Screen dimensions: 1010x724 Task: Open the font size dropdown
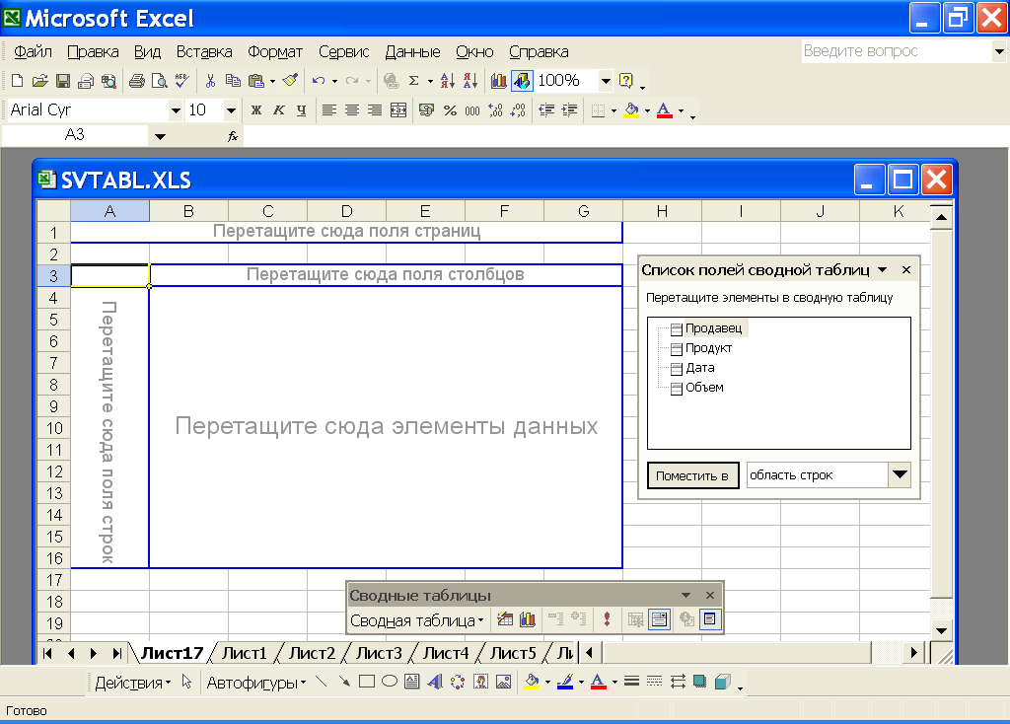coord(231,110)
